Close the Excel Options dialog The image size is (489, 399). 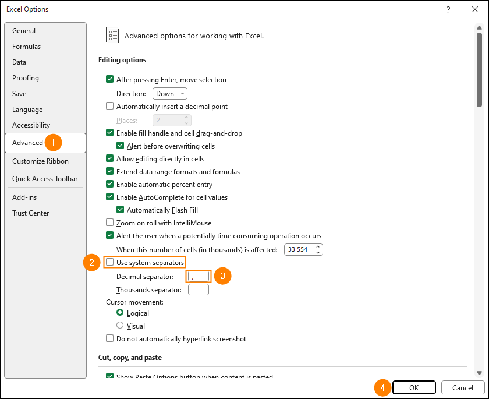pyautogui.click(x=474, y=9)
